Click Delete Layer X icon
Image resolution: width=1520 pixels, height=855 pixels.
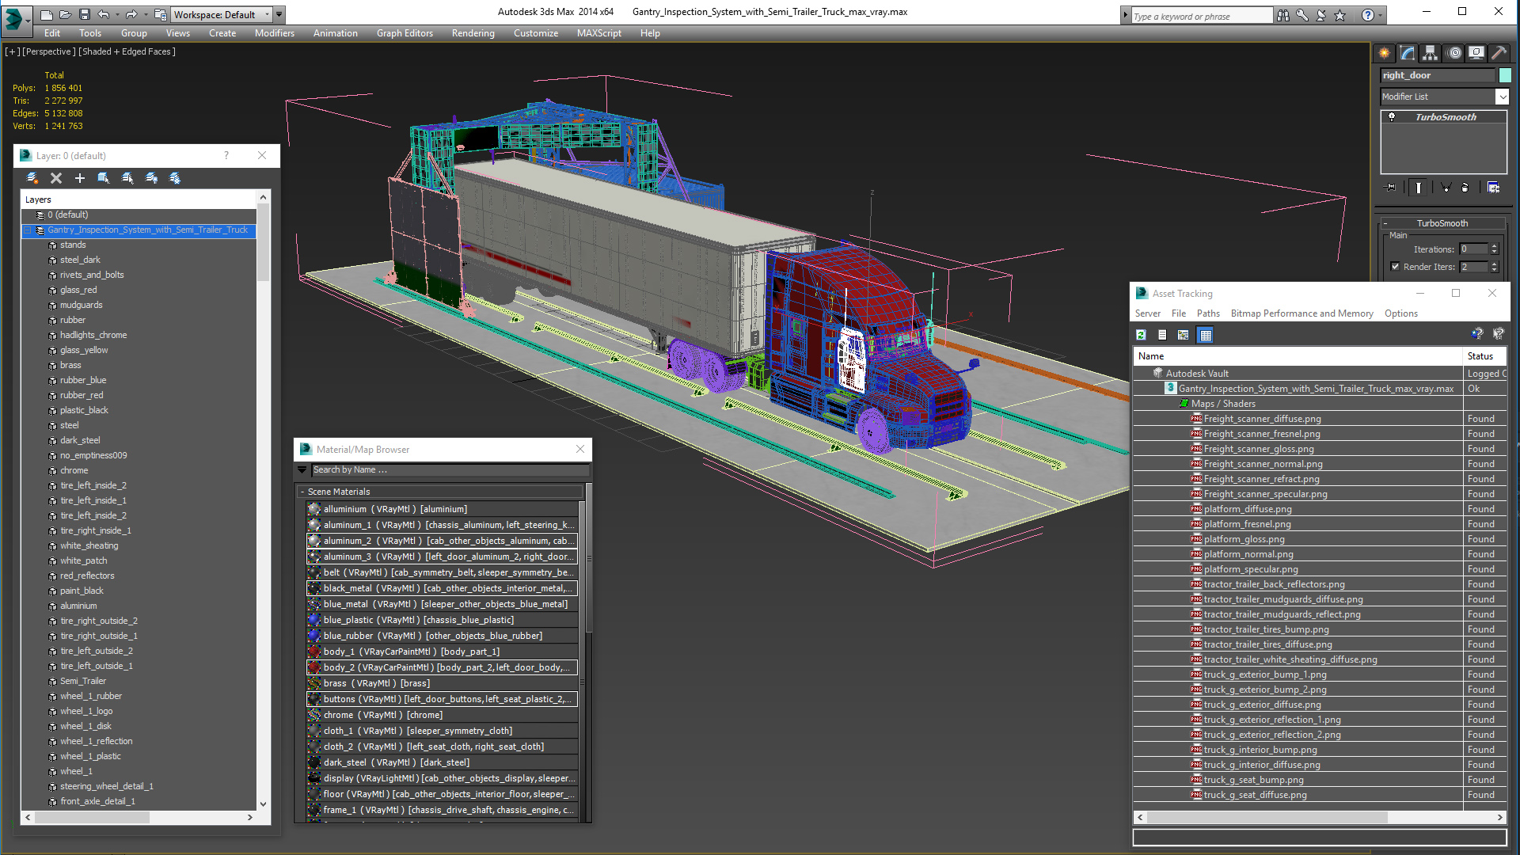[56, 178]
